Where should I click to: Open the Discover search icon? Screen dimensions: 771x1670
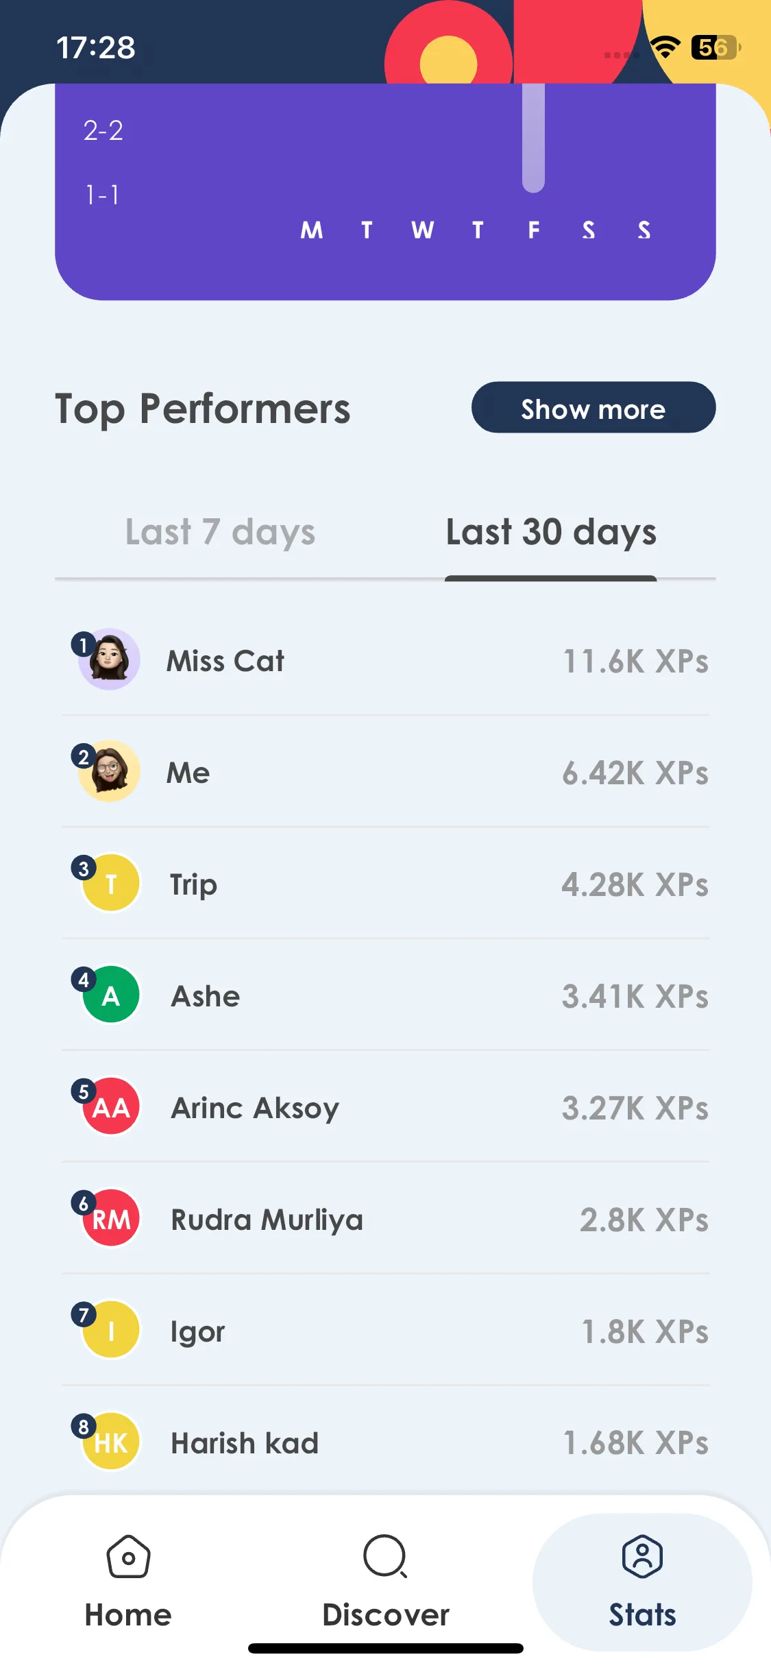click(386, 1556)
